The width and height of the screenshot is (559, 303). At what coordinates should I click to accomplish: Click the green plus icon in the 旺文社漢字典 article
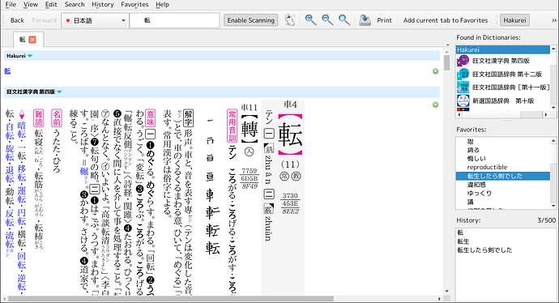pyautogui.click(x=435, y=105)
